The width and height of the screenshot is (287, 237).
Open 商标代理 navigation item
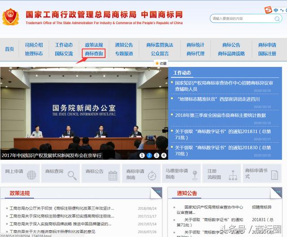point(196,53)
